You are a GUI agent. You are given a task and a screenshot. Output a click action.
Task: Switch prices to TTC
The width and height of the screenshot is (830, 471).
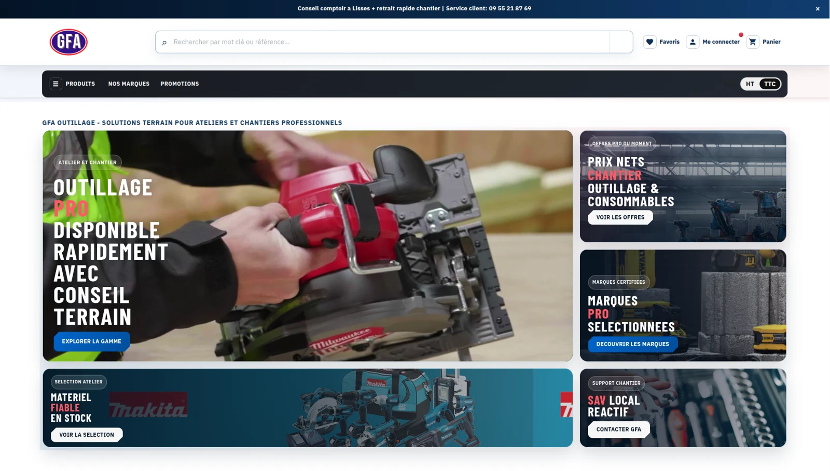pyautogui.click(x=770, y=84)
